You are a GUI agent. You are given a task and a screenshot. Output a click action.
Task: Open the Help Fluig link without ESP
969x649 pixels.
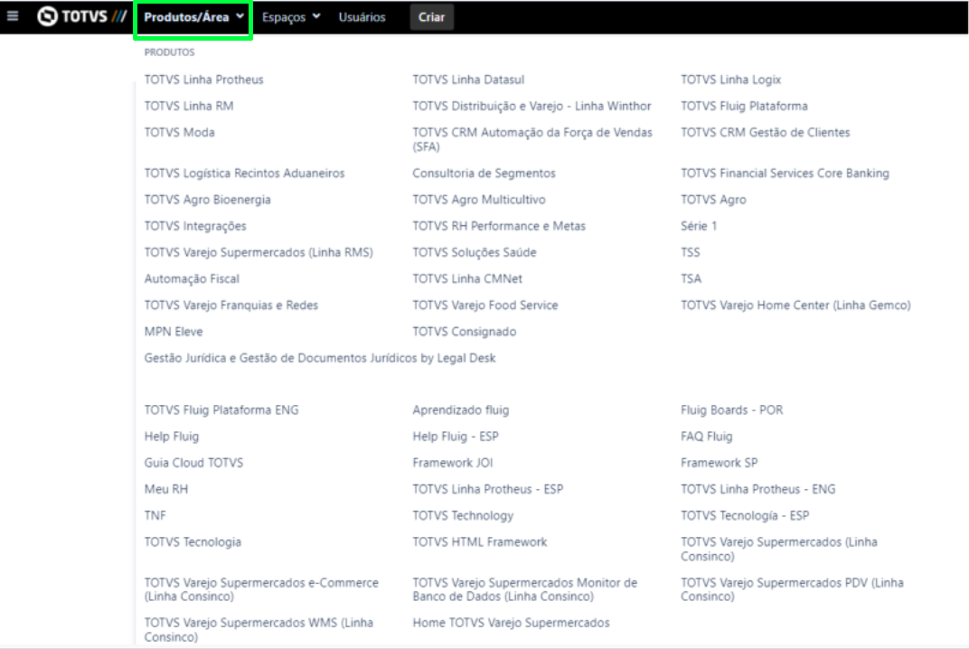click(x=172, y=437)
